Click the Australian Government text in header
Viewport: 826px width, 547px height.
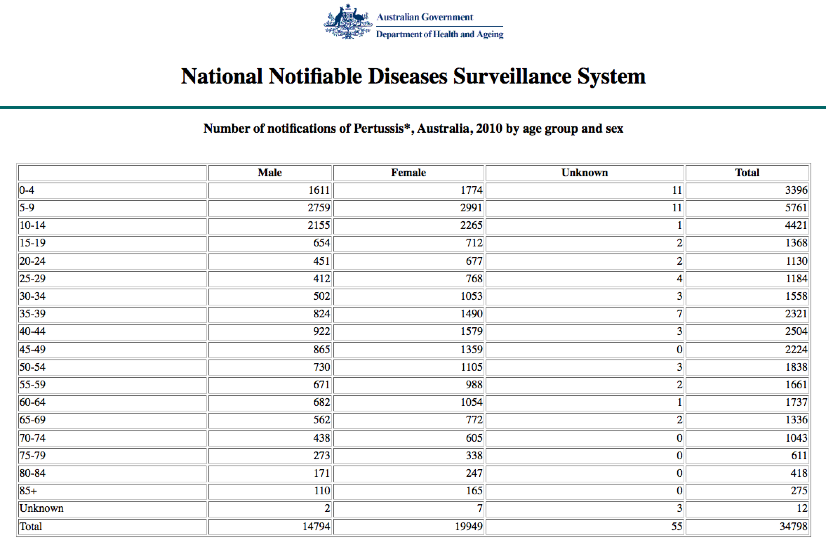coord(425,17)
